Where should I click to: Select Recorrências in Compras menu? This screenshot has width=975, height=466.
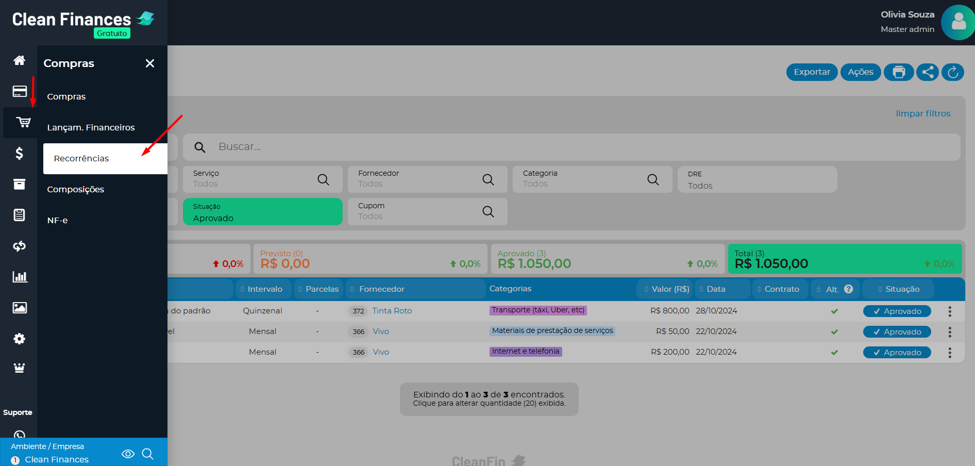click(x=81, y=159)
